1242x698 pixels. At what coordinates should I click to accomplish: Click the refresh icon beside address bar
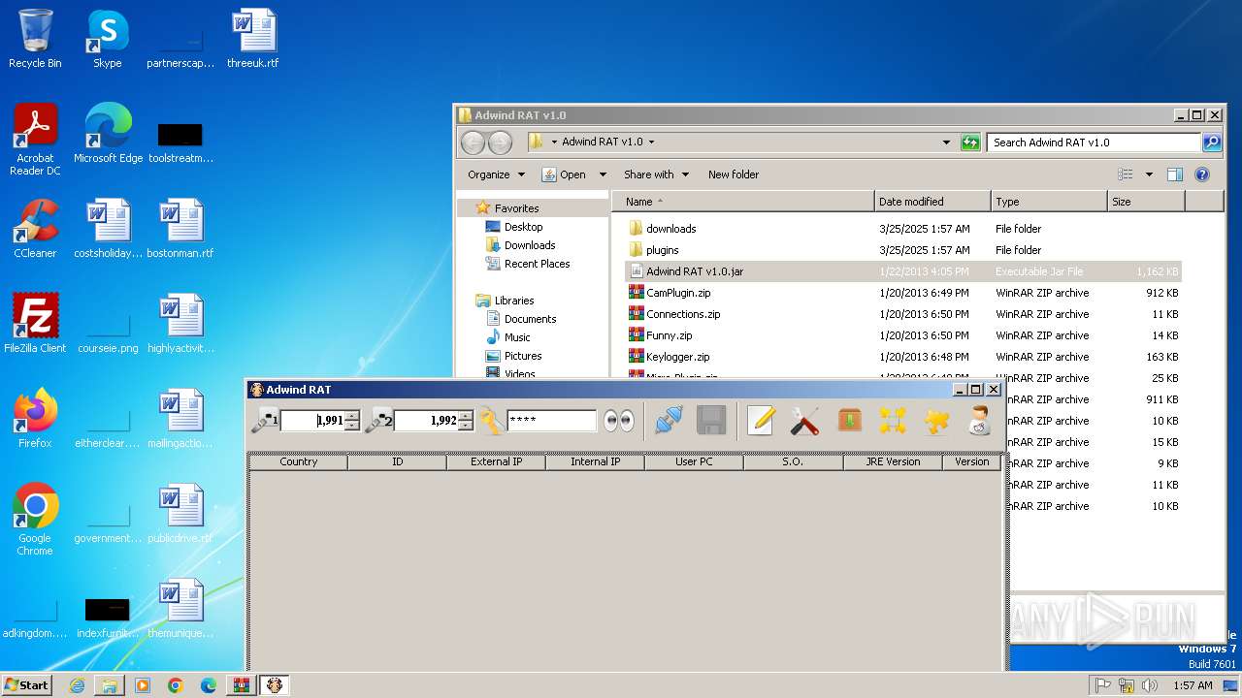tap(970, 143)
